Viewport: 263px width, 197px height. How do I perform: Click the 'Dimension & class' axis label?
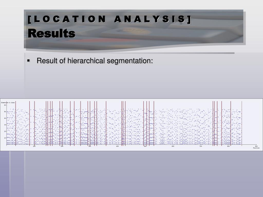pyautogui.click(x=8, y=103)
